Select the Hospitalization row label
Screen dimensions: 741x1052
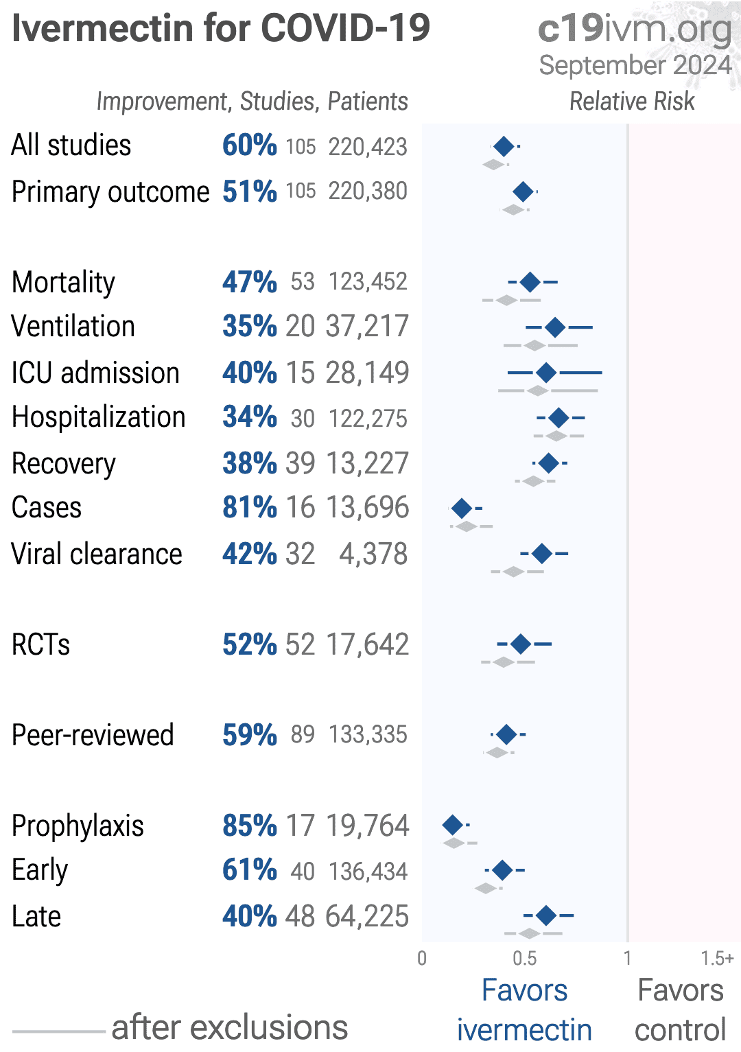(99, 417)
